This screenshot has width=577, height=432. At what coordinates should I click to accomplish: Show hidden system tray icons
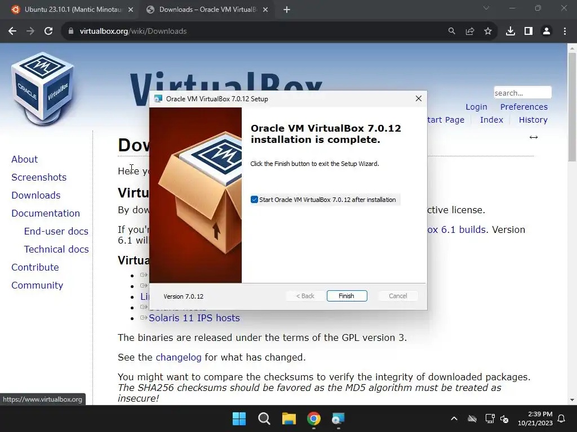click(x=454, y=418)
